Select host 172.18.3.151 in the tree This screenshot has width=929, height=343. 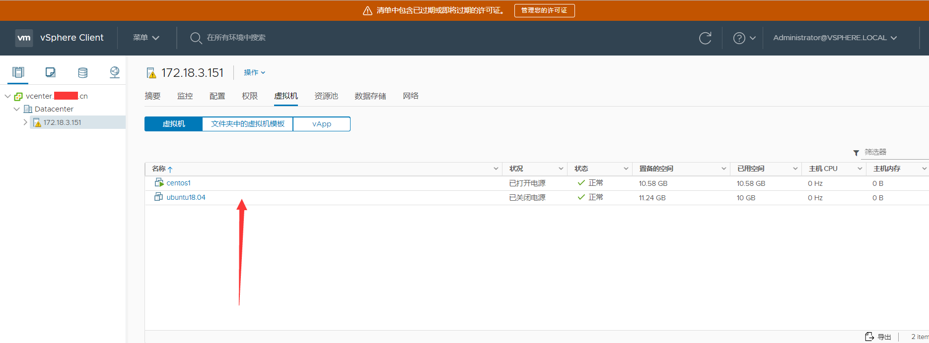tap(62, 122)
